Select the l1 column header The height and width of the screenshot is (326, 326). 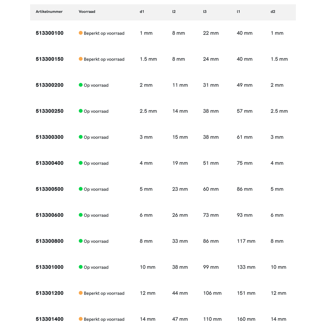click(x=238, y=12)
